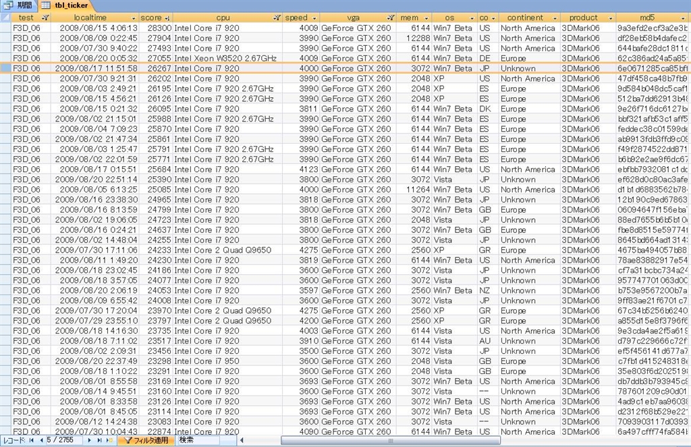Open the filter icon on the test column
Image resolution: width=691 pixels, height=447 pixels.
coord(45,18)
